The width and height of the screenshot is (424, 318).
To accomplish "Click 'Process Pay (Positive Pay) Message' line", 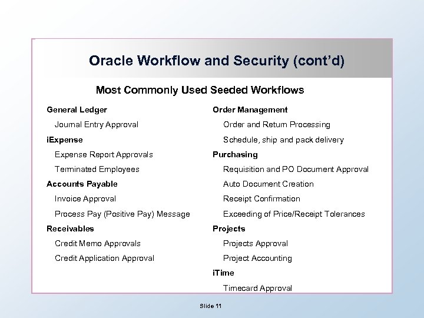I will (x=122, y=214).
